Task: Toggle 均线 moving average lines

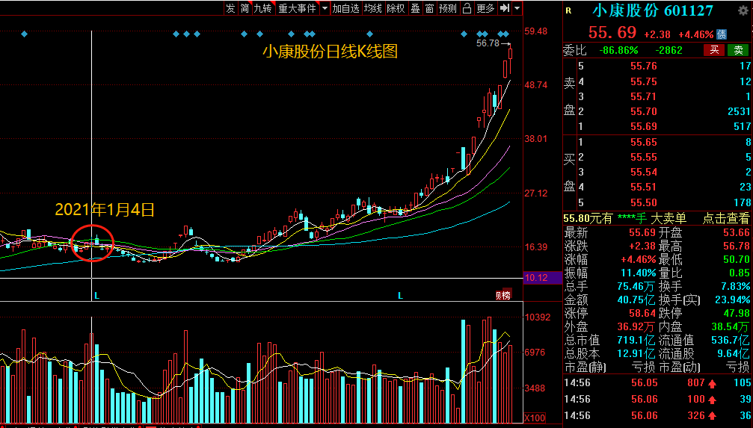Action: (372, 8)
